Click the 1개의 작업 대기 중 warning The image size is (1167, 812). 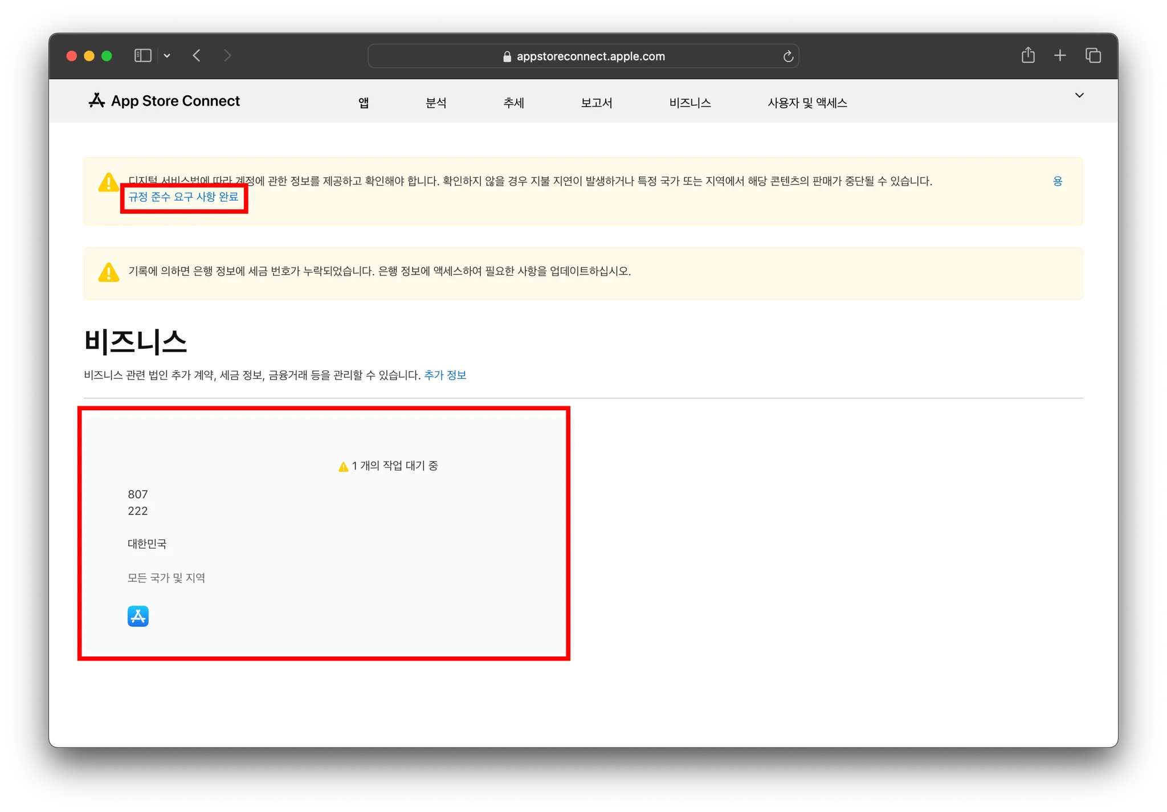point(389,466)
